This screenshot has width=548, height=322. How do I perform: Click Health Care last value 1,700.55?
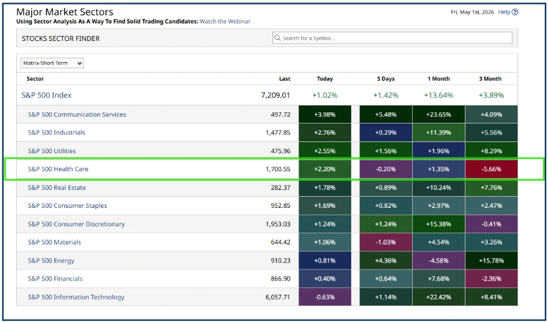click(278, 169)
